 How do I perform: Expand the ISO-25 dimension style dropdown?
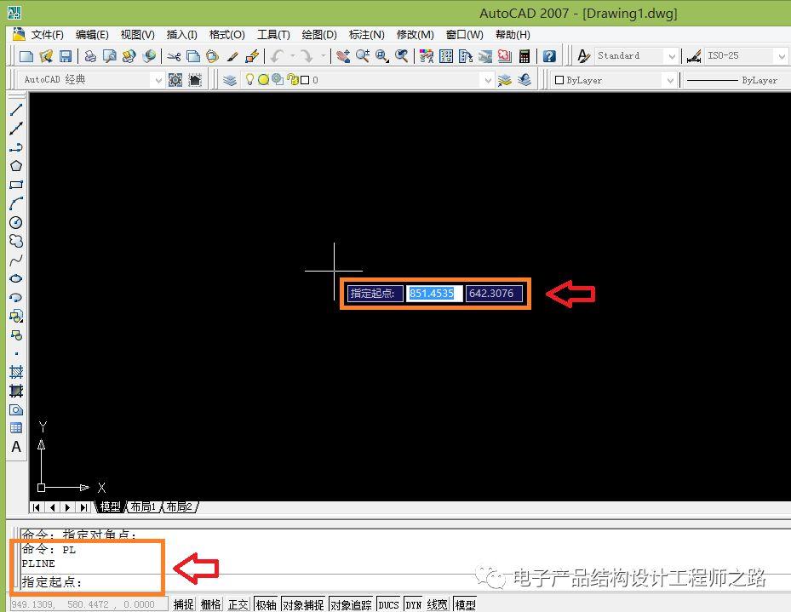coord(782,56)
